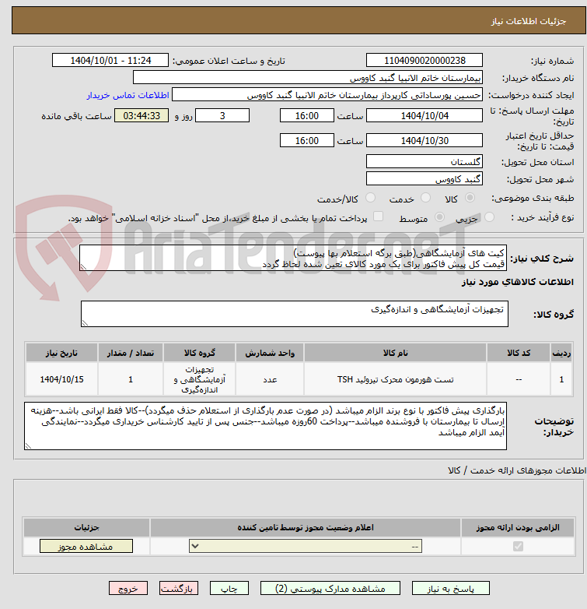The image size is (587, 609).
Task: Click the need date cell 1404/10/15
Action: point(61,379)
